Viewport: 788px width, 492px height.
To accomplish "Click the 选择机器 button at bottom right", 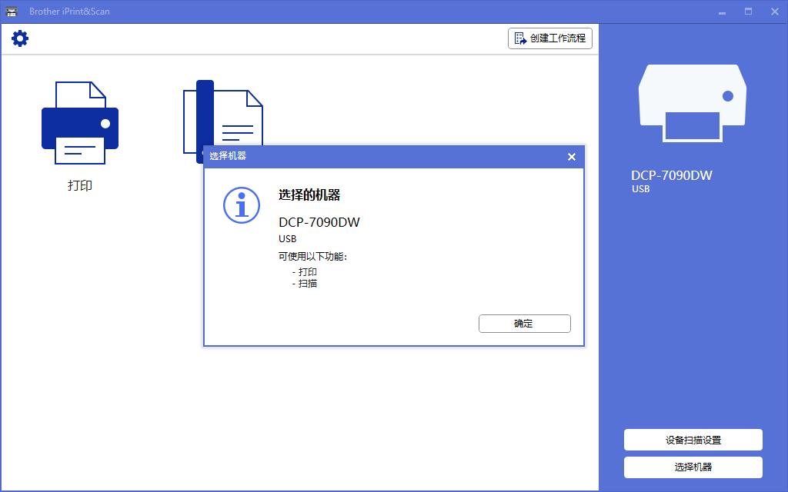I will coord(692,467).
